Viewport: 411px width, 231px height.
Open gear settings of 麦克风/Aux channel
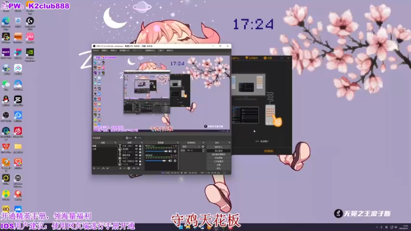pyautogui.click(x=175, y=151)
